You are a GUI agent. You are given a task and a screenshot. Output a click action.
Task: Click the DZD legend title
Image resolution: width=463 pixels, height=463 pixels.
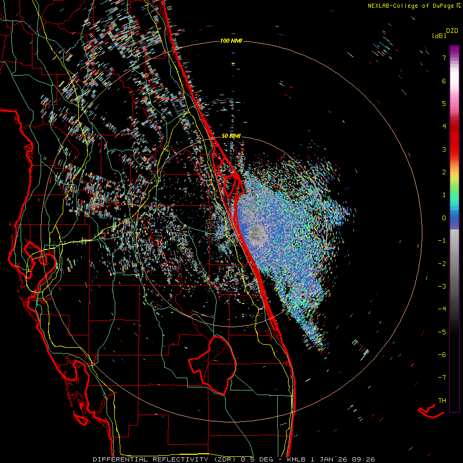452,31
